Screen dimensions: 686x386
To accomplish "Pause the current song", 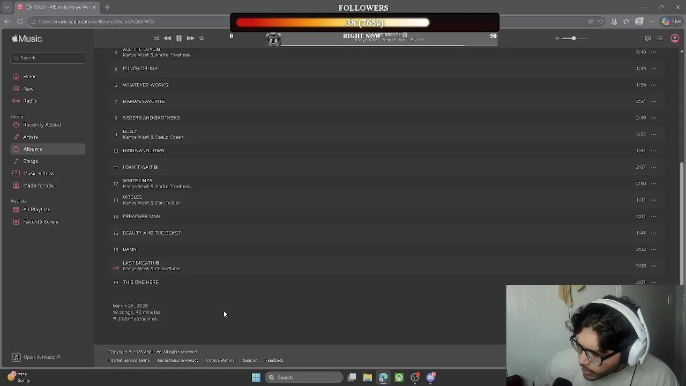I will [179, 38].
